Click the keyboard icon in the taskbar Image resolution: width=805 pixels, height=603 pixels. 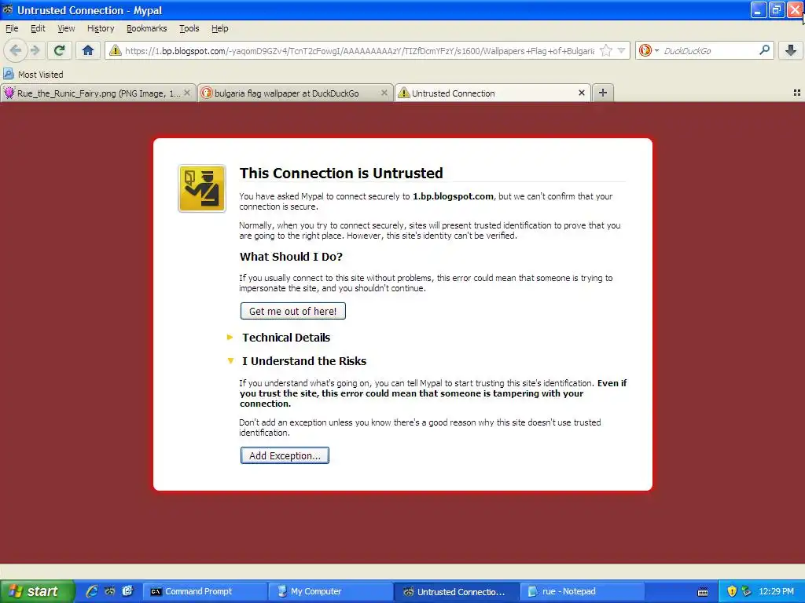point(703,592)
